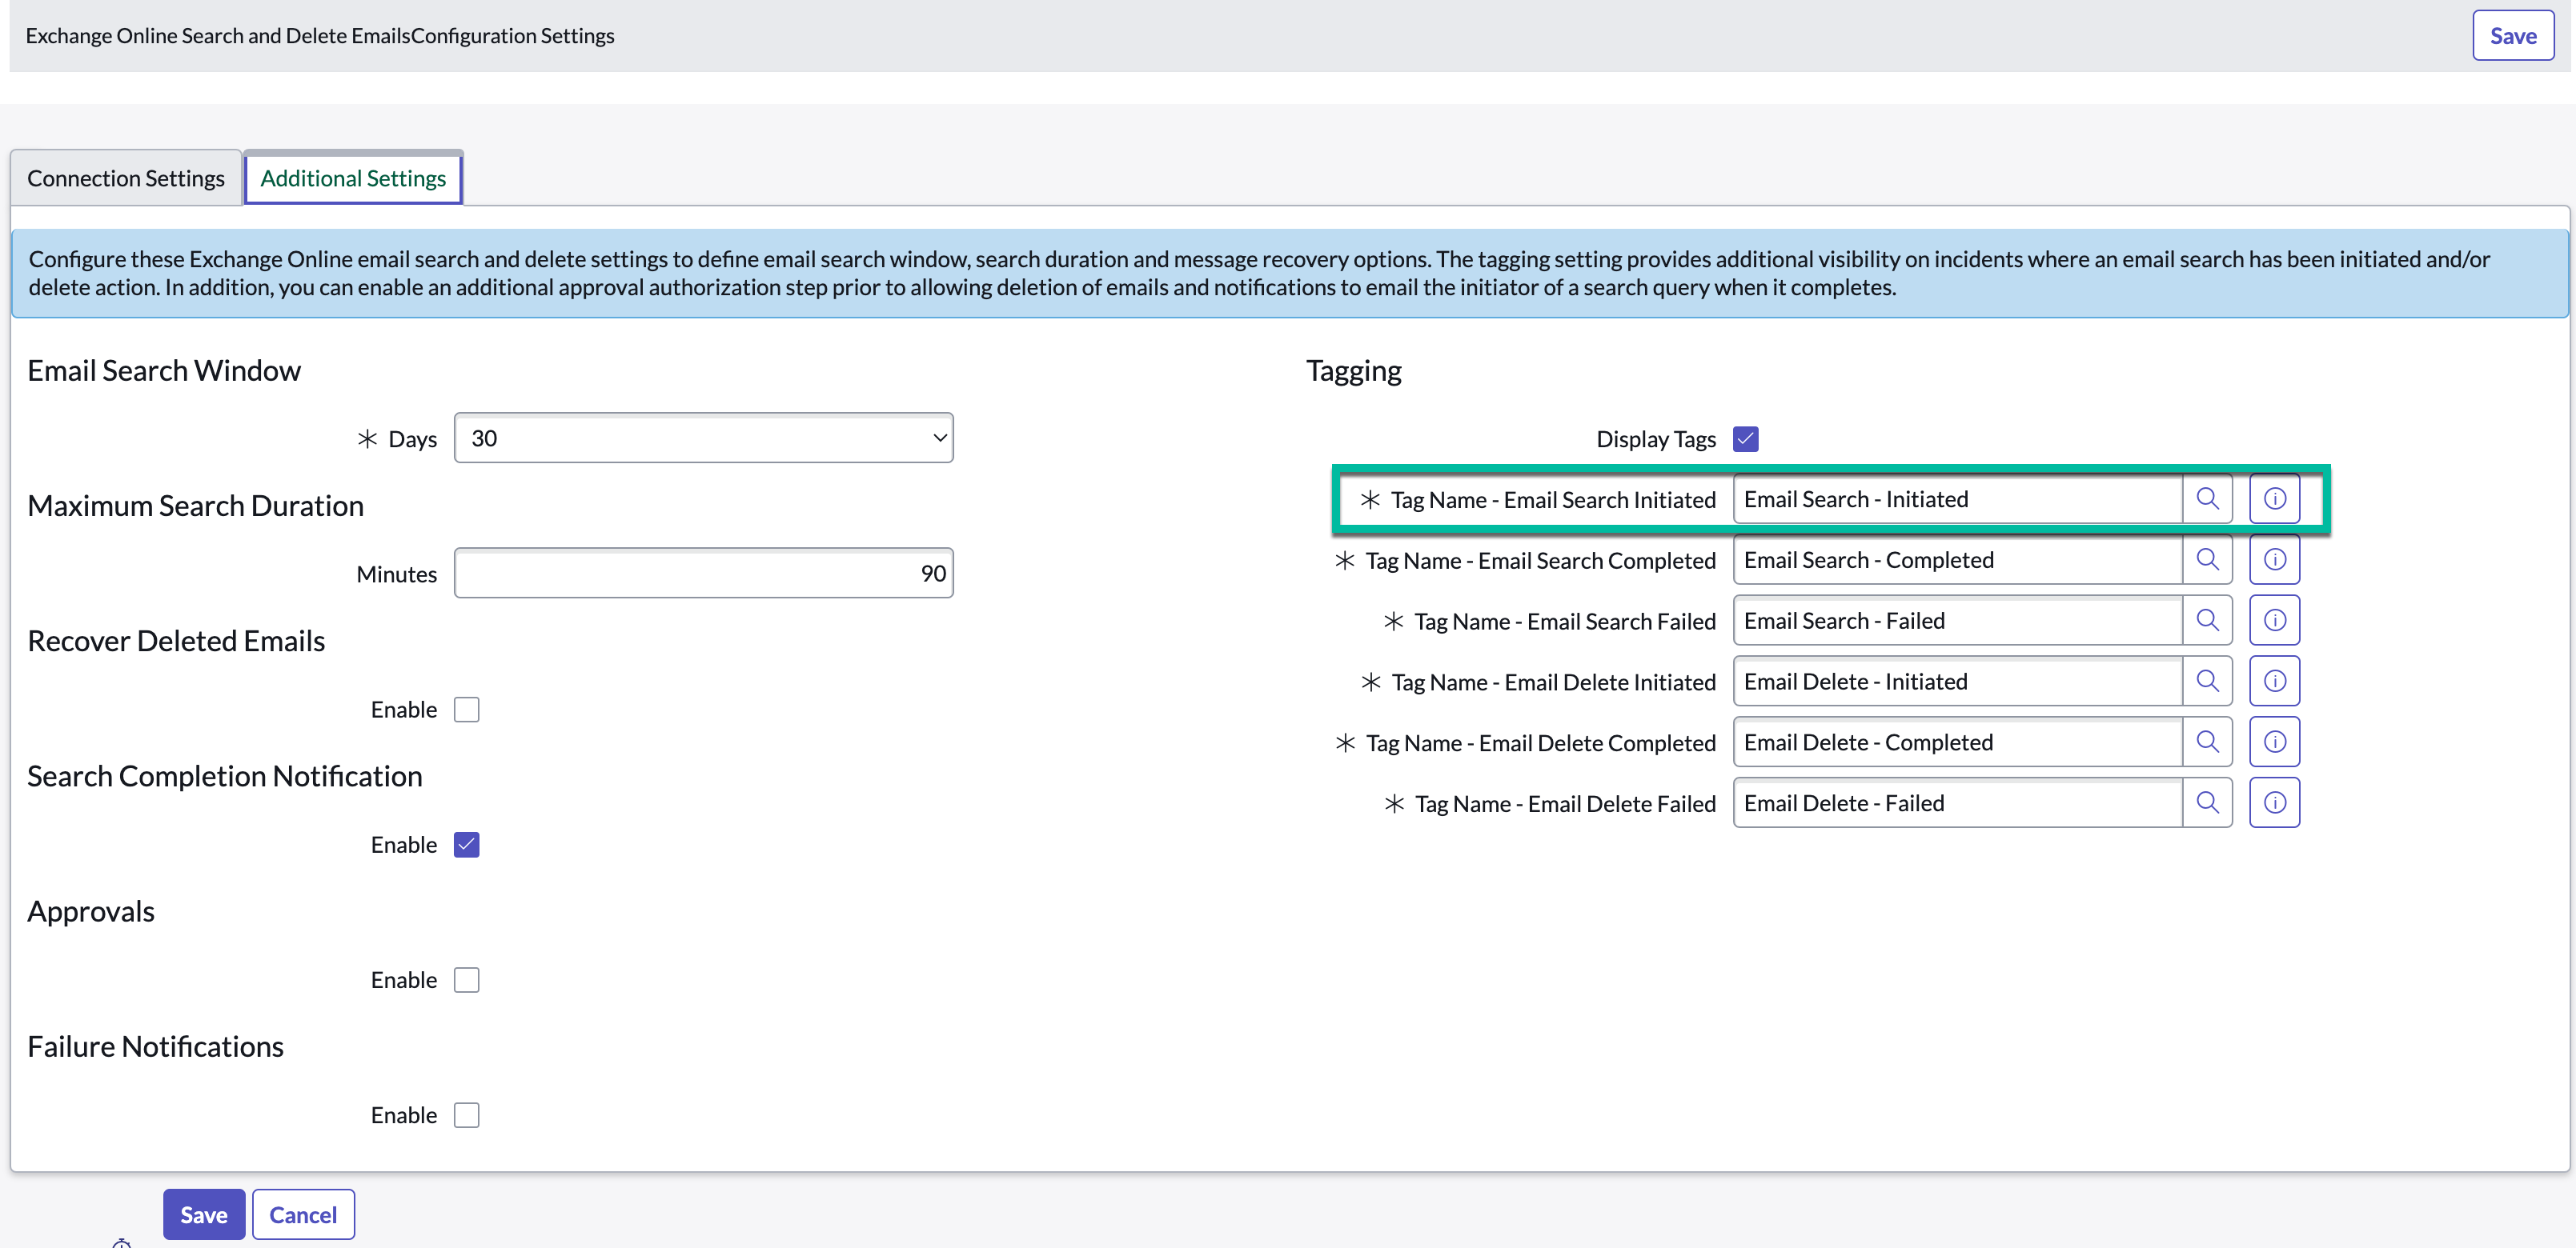Screen dimensions: 2576x1248
Task: Click Email Delete - Completed tag field
Action: pos(1957,742)
